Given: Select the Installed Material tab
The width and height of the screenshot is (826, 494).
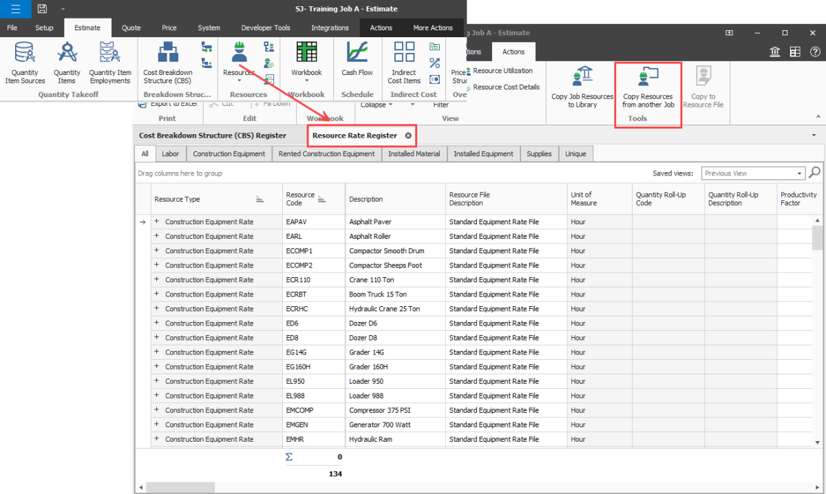Looking at the screenshot, I should click(414, 154).
